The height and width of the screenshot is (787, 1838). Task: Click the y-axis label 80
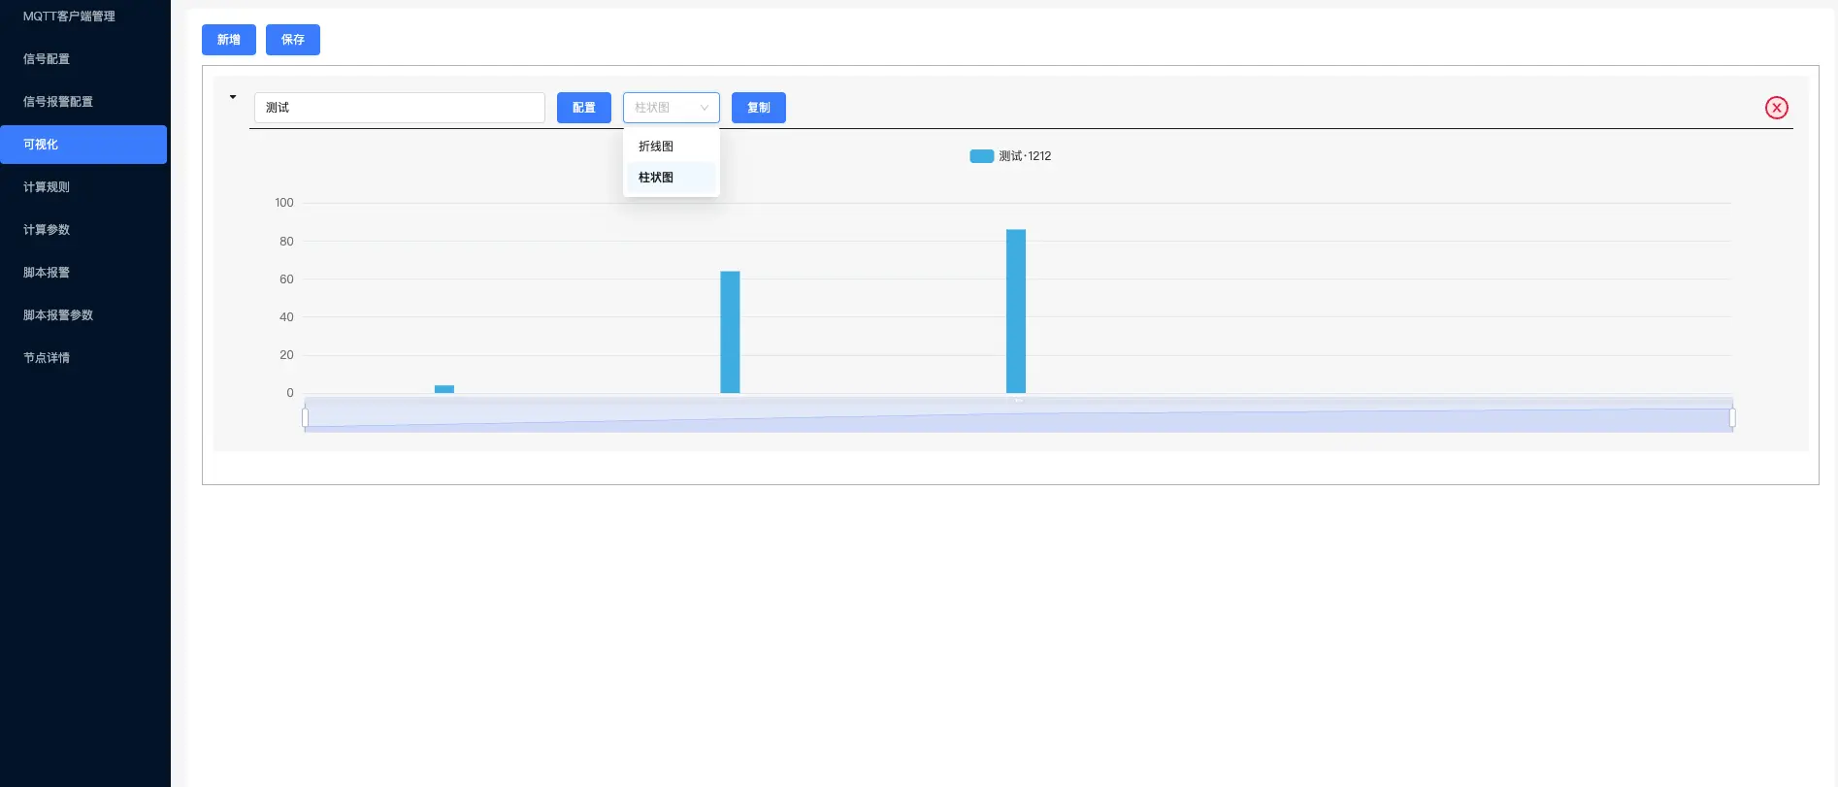[x=286, y=242]
